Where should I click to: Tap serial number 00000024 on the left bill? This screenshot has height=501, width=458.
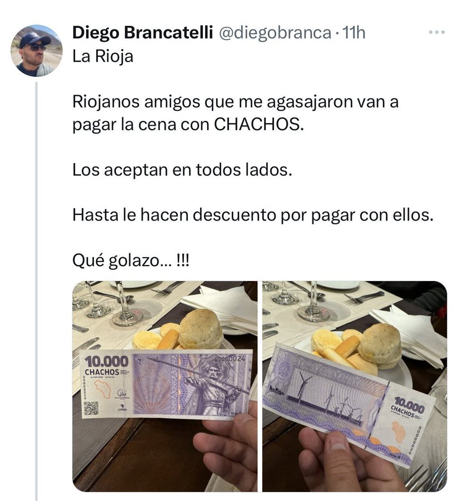coord(230,358)
